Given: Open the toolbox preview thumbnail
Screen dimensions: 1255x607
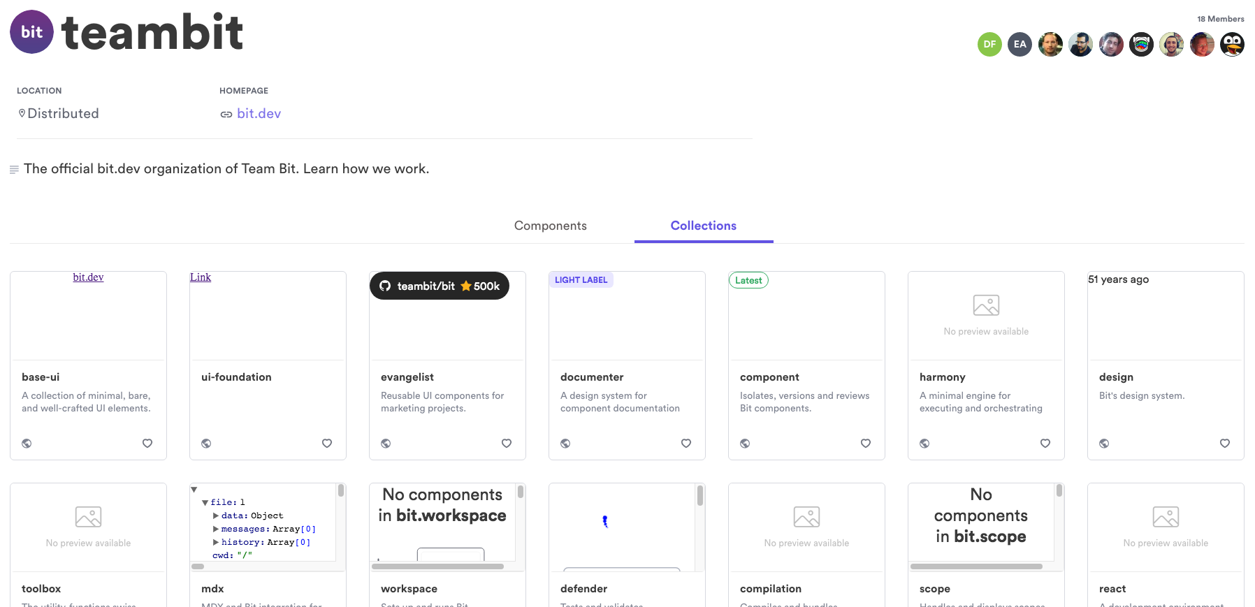Looking at the screenshot, I should [x=88, y=527].
